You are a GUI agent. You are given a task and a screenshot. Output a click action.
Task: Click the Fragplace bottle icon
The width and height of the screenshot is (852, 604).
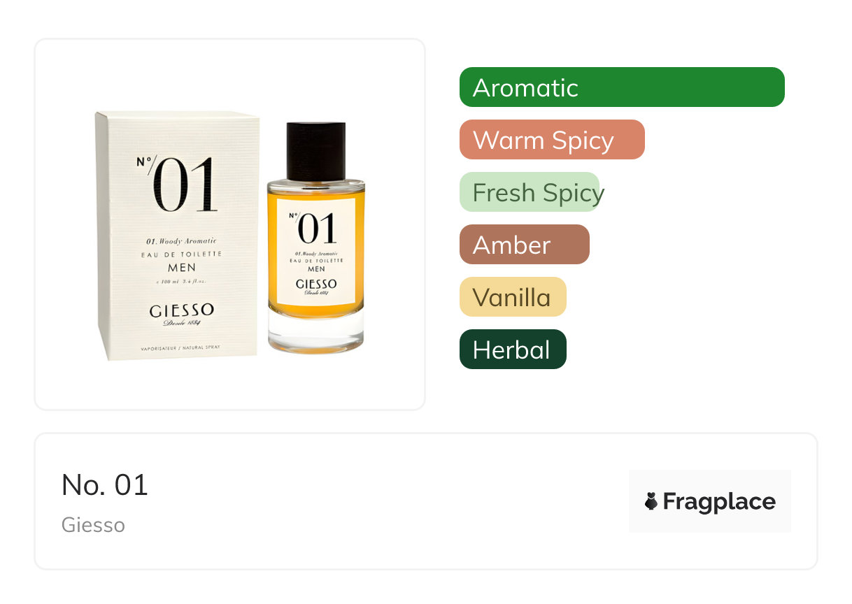651,501
